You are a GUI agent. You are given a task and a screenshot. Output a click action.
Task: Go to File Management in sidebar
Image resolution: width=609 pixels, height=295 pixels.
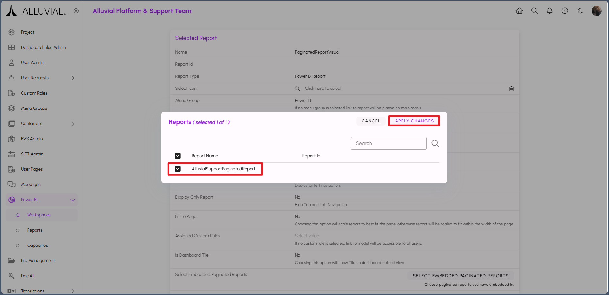(38, 260)
